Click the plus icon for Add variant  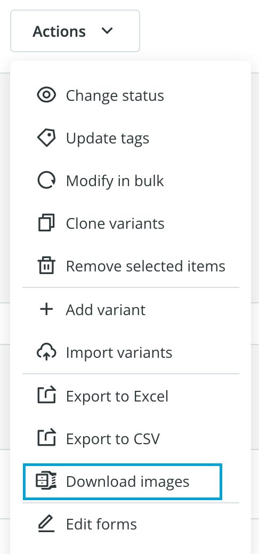click(46, 309)
